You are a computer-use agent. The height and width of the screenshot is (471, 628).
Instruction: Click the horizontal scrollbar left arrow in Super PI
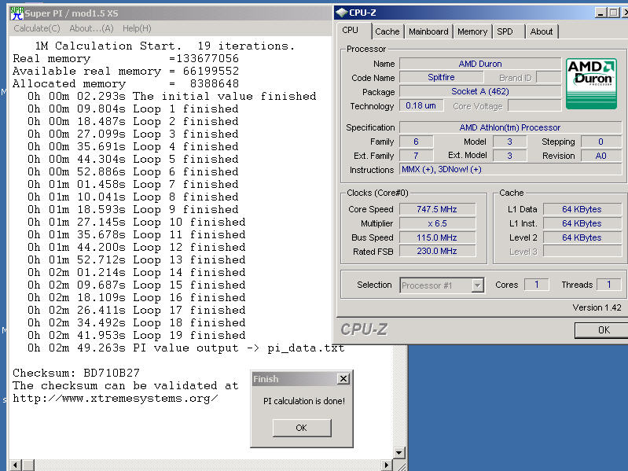pyautogui.click(x=15, y=465)
